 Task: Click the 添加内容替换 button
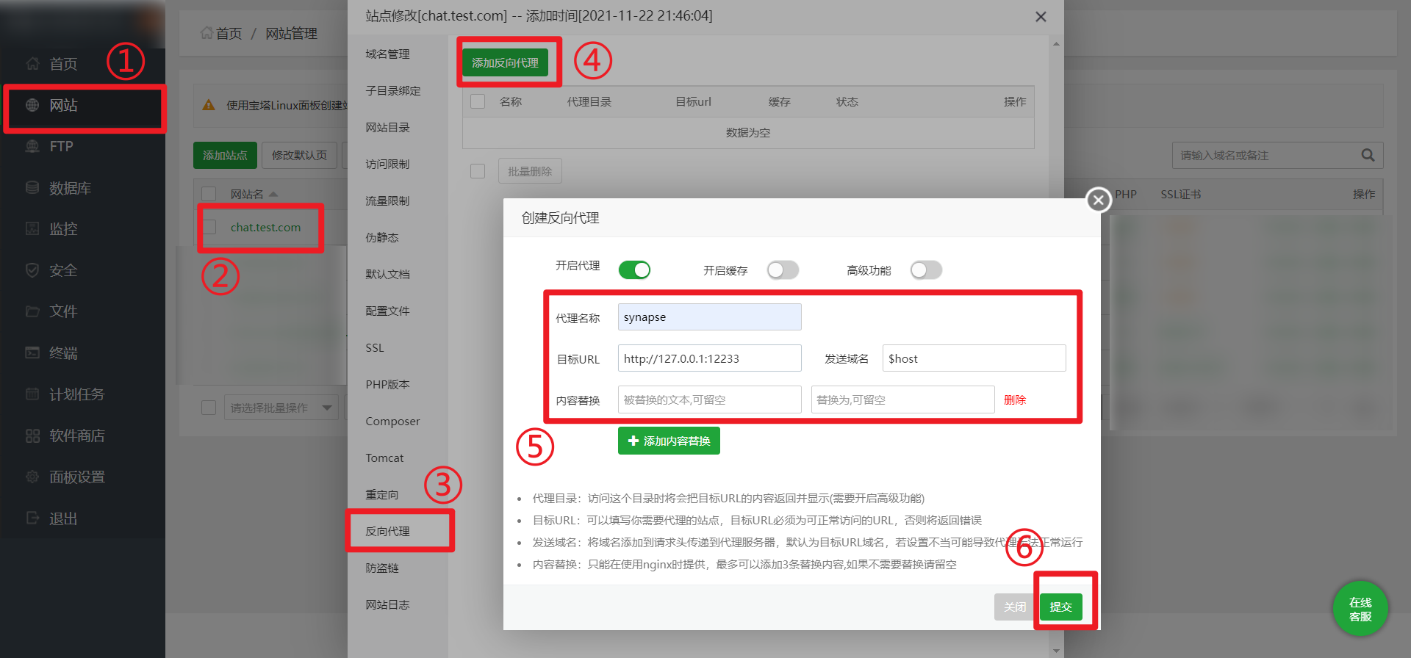pos(669,441)
